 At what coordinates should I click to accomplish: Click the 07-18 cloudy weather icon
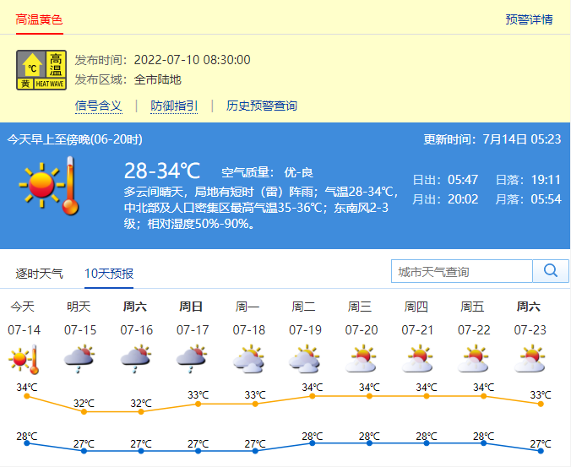coord(248,359)
